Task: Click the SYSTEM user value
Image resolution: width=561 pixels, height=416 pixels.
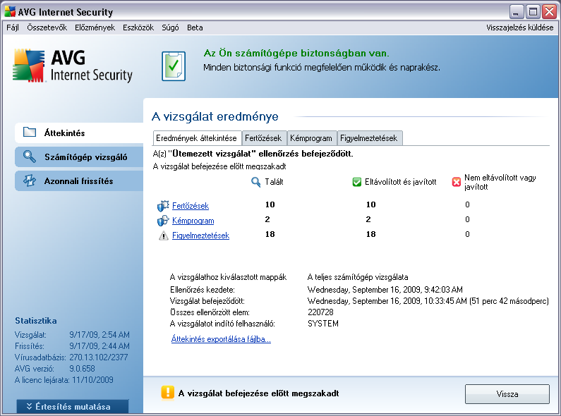Action: [323, 324]
